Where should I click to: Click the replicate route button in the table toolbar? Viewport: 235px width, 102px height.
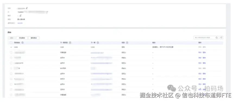click(34, 38)
